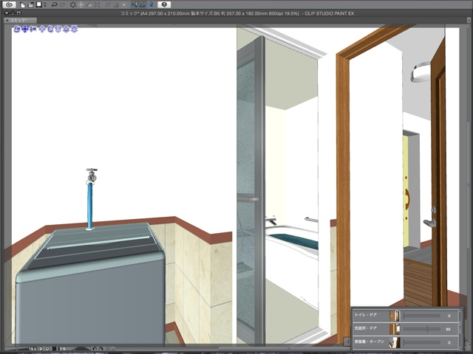Click the Clear (dotted circle) toolbar icon

tap(72, 5)
